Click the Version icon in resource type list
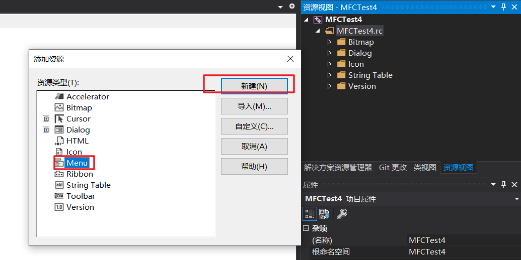The height and width of the screenshot is (260, 521). (x=59, y=207)
